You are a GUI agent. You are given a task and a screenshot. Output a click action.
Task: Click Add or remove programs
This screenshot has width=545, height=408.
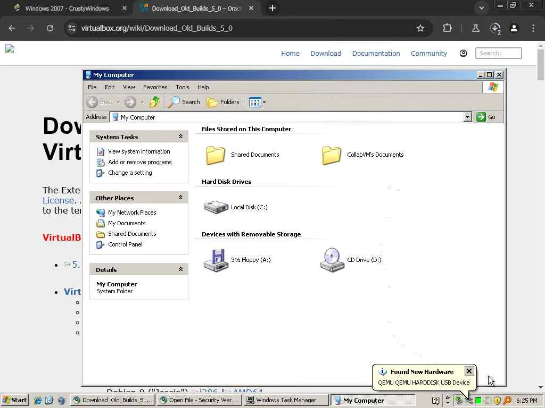140,162
